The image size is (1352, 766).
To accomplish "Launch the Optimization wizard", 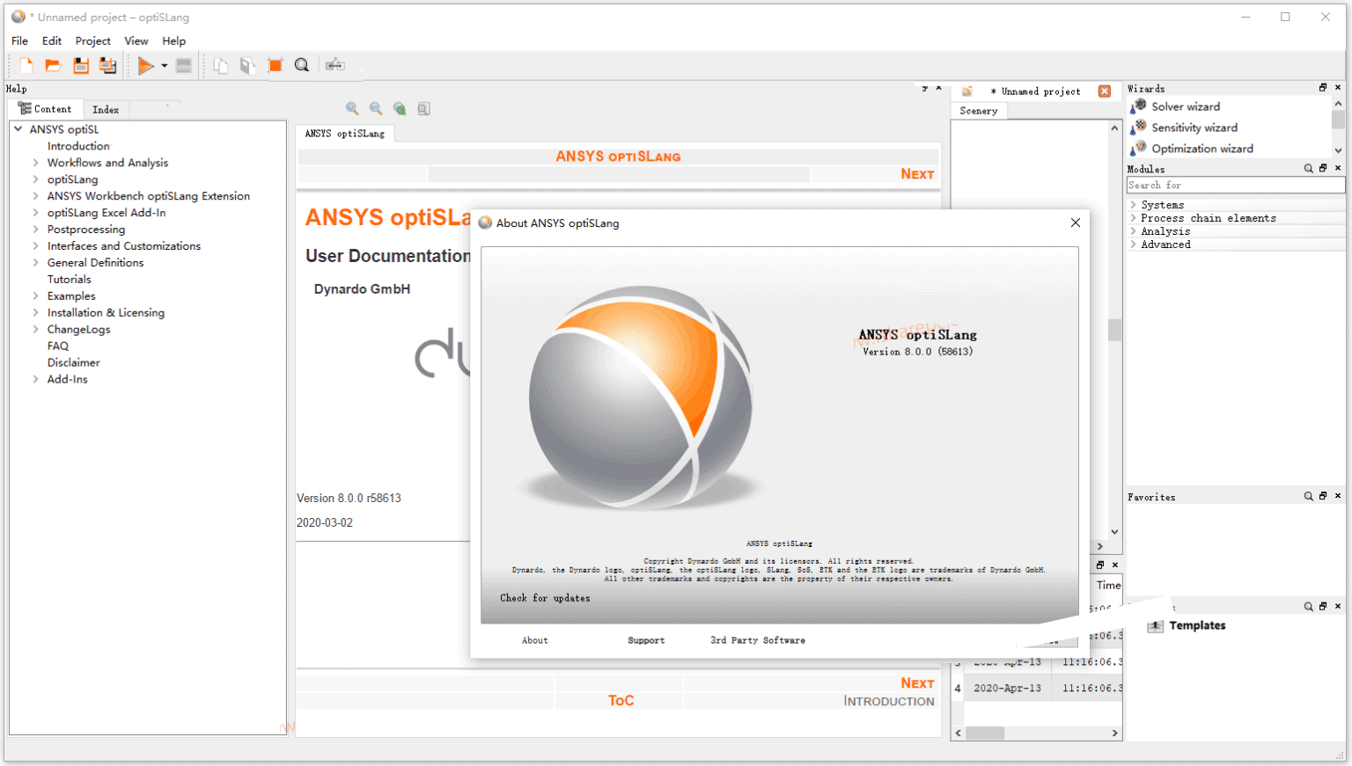I will click(1202, 149).
